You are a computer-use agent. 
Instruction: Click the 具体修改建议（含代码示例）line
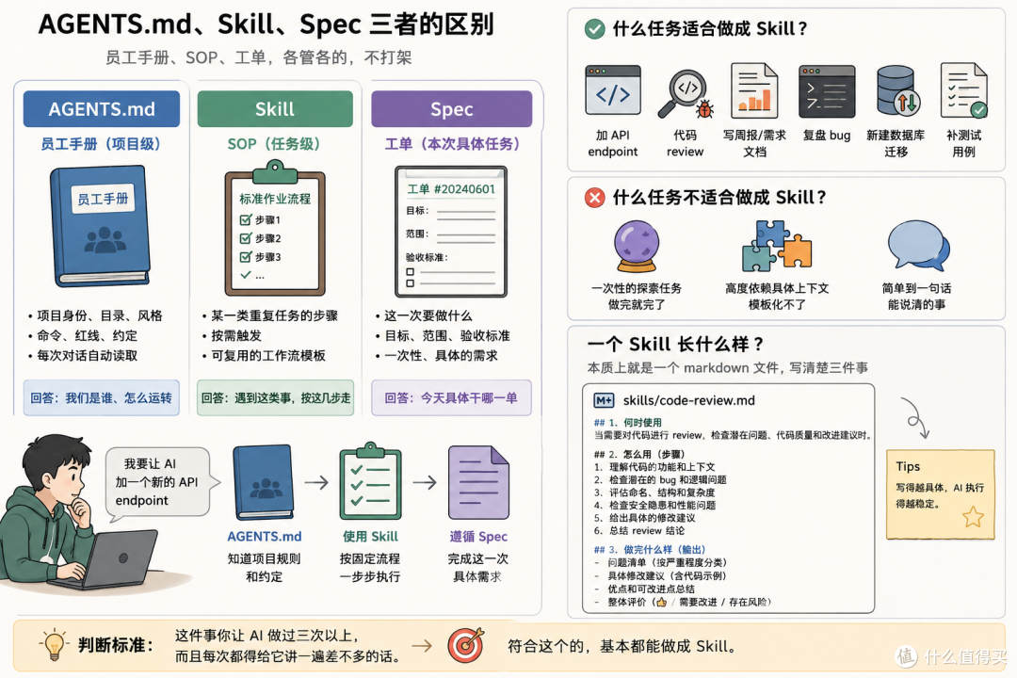click(660, 575)
